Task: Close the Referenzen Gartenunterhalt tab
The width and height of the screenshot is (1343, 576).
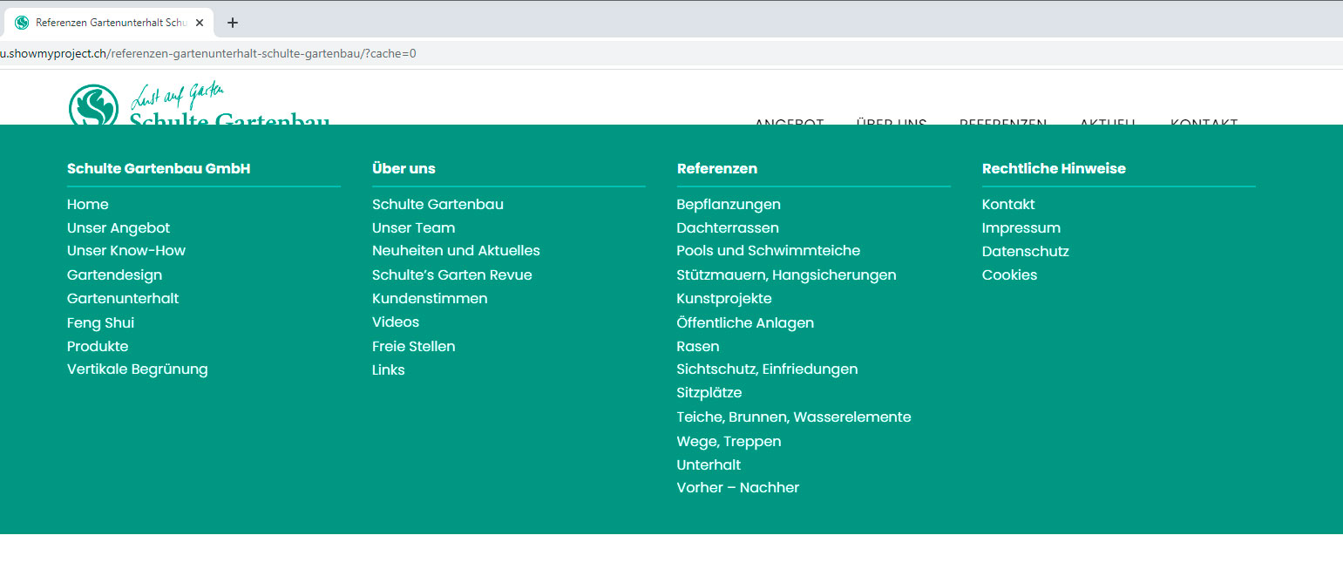Action: point(200,23)
